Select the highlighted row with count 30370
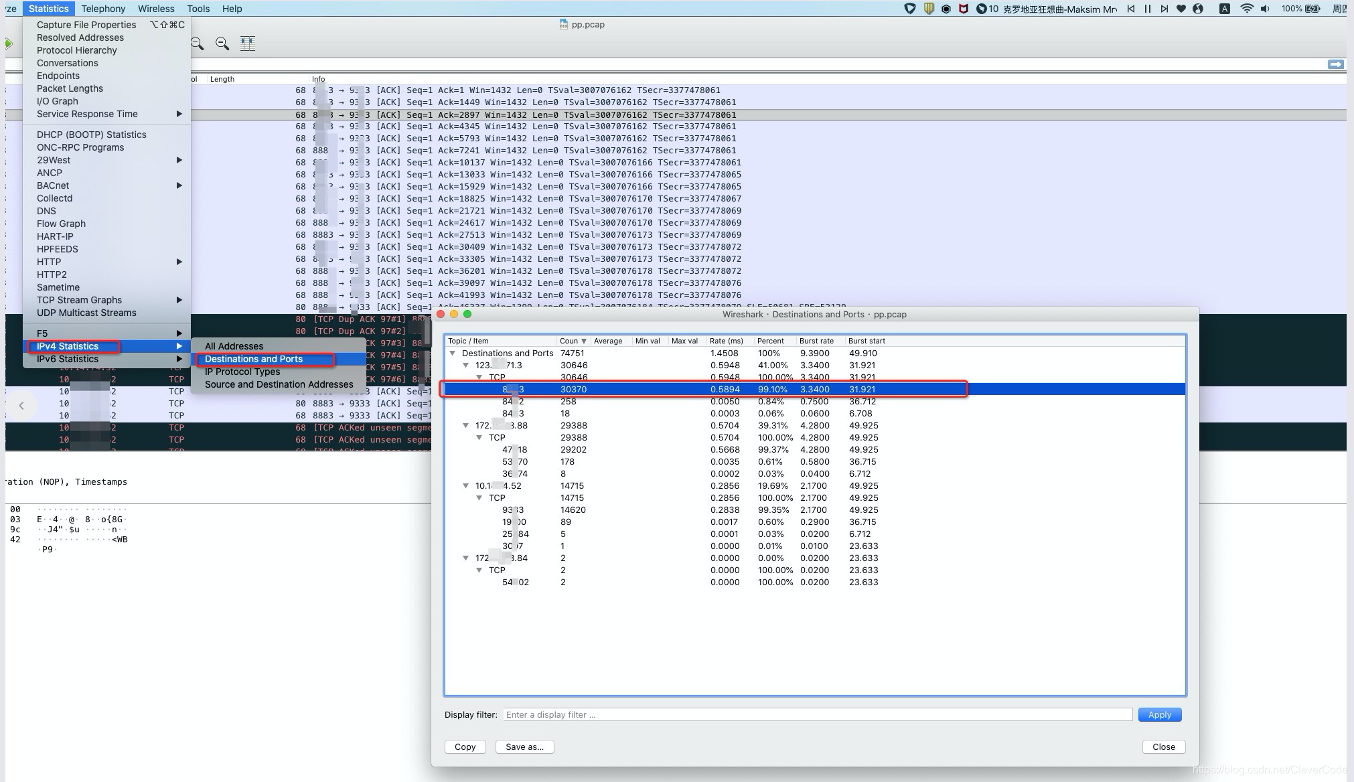The width and height of the screenshot is (1354, 782). coord(815,389)
